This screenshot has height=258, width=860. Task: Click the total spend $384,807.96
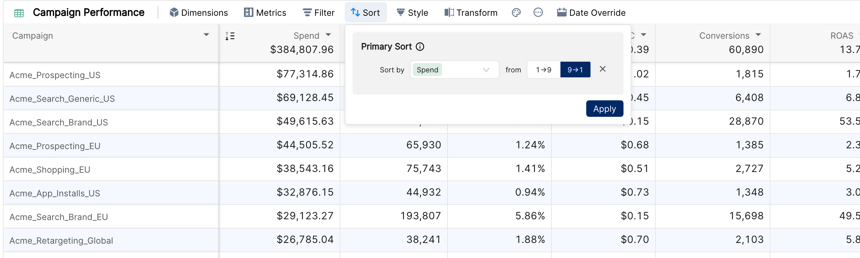tap(302, 49)
